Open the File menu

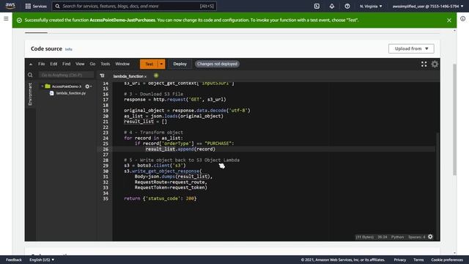coord(41,64)
